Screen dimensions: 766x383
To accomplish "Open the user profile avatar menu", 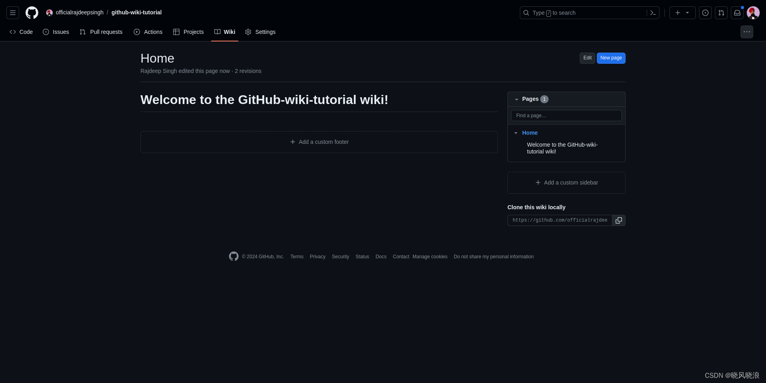I will (x=753, y=13).
